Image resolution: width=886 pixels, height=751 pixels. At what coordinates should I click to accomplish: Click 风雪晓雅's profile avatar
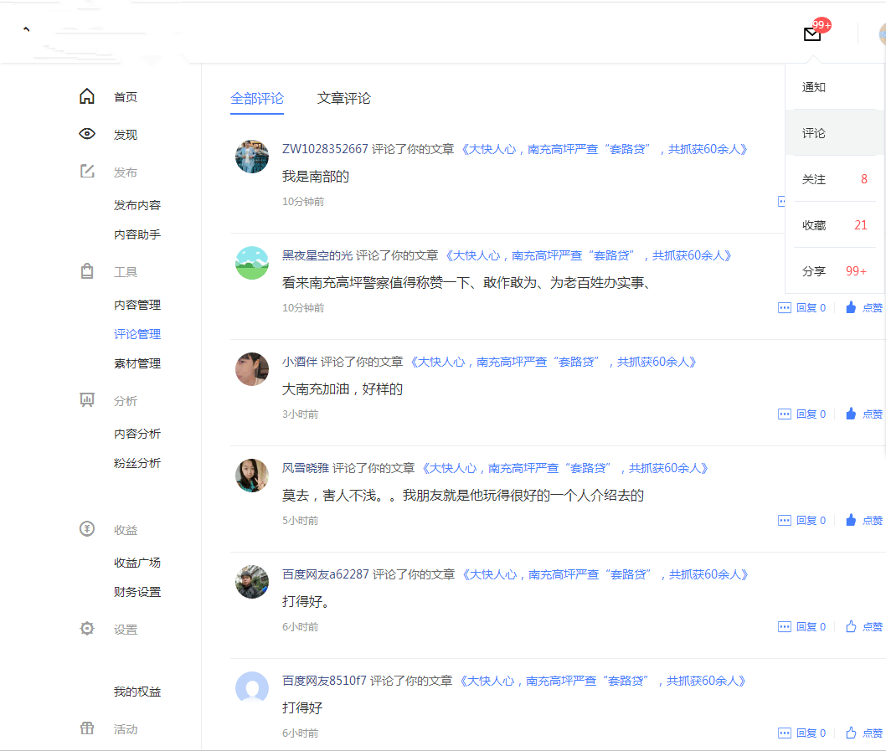(x=252, y=476)
